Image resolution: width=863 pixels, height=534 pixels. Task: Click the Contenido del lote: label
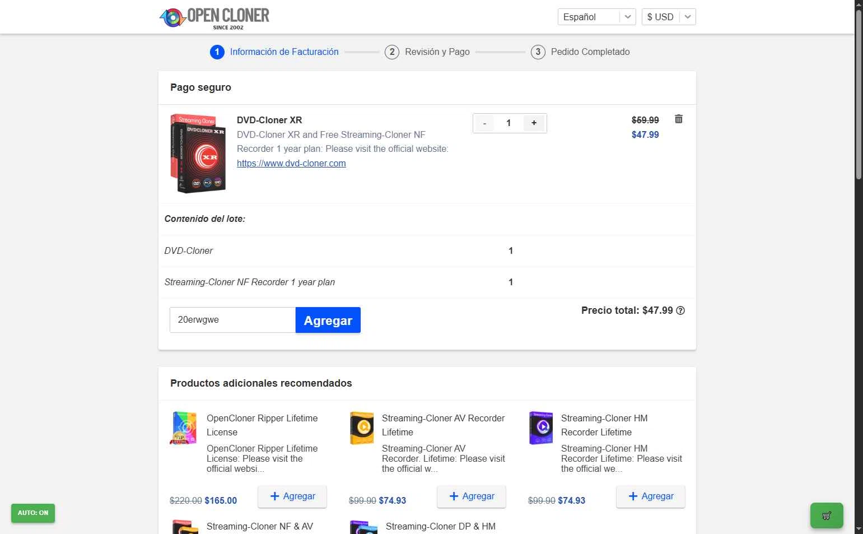pos(205,219)
